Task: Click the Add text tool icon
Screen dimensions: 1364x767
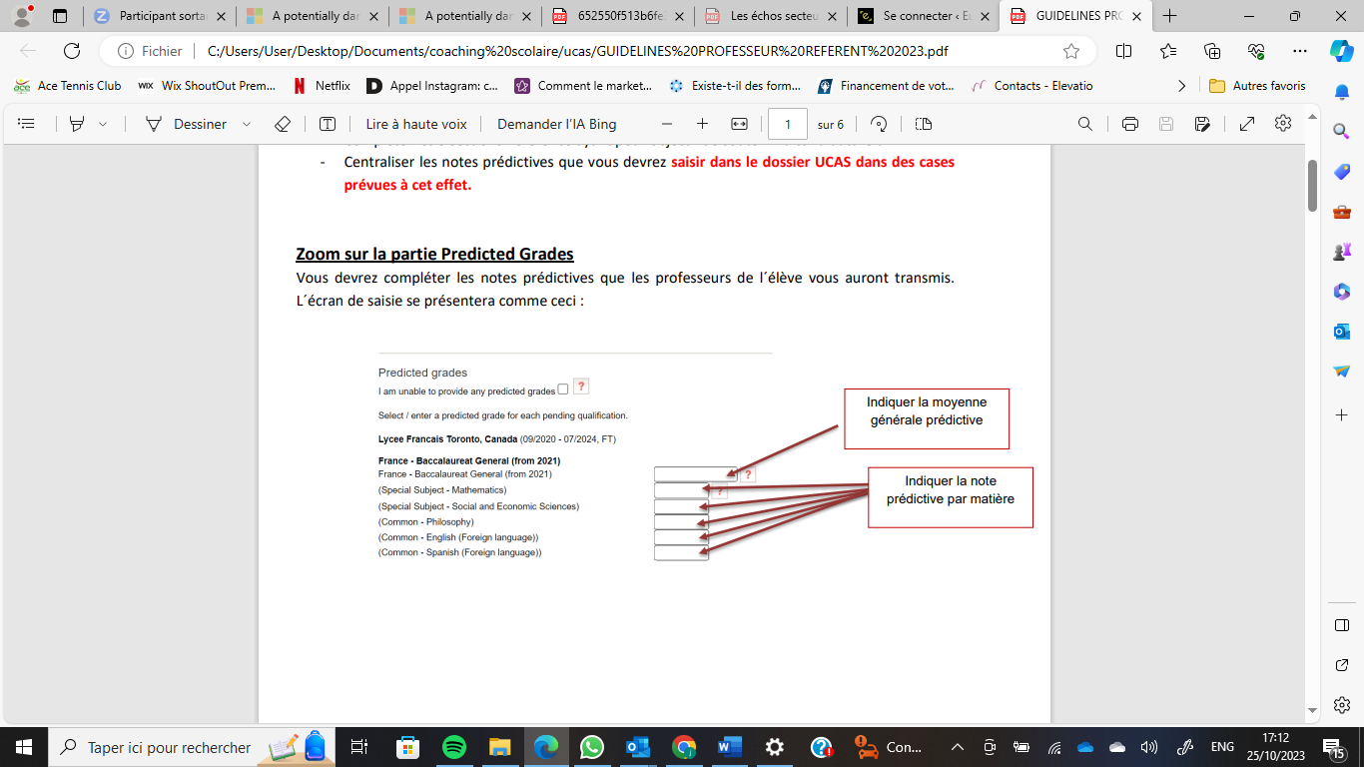Action: tap(328, 124)
